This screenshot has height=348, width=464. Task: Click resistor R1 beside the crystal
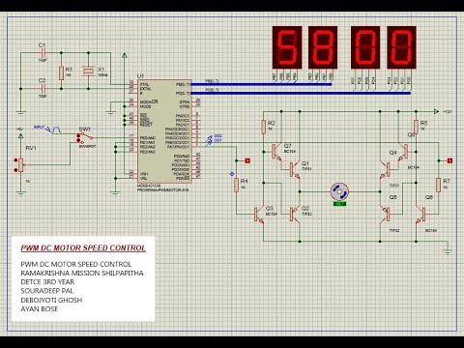coord(61,73)
